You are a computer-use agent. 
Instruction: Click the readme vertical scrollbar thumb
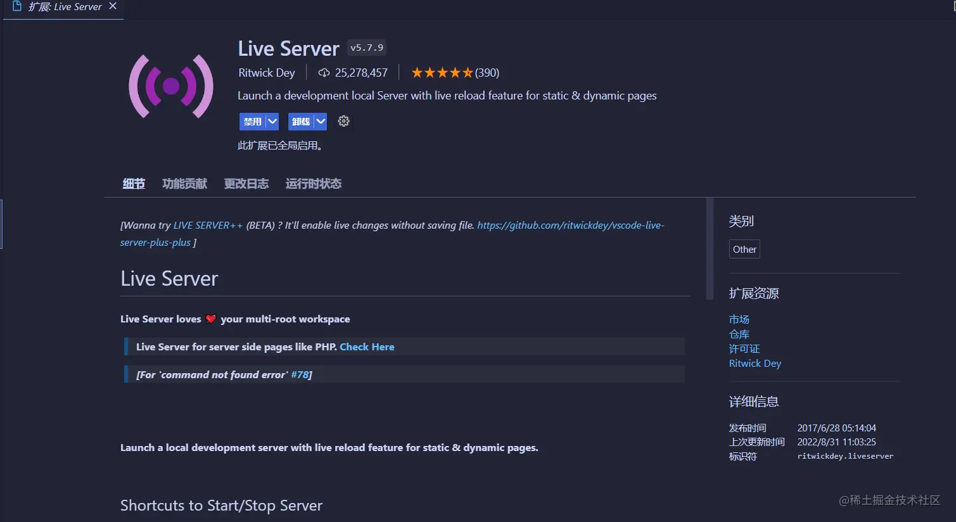coord(710,248)
